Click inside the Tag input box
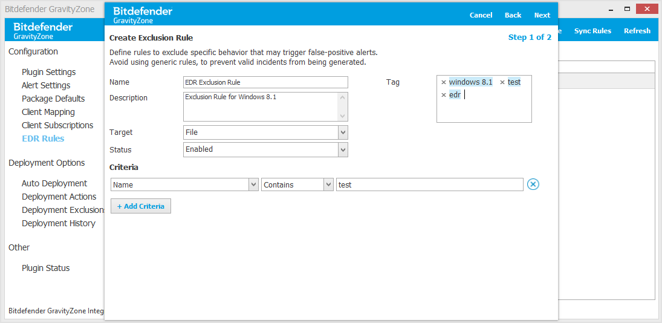 click(484, 99)
